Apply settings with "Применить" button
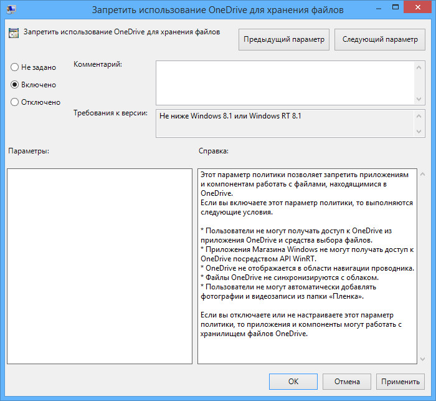The width and height of the screenshot is (436, 401). click(x=400, y=382)
